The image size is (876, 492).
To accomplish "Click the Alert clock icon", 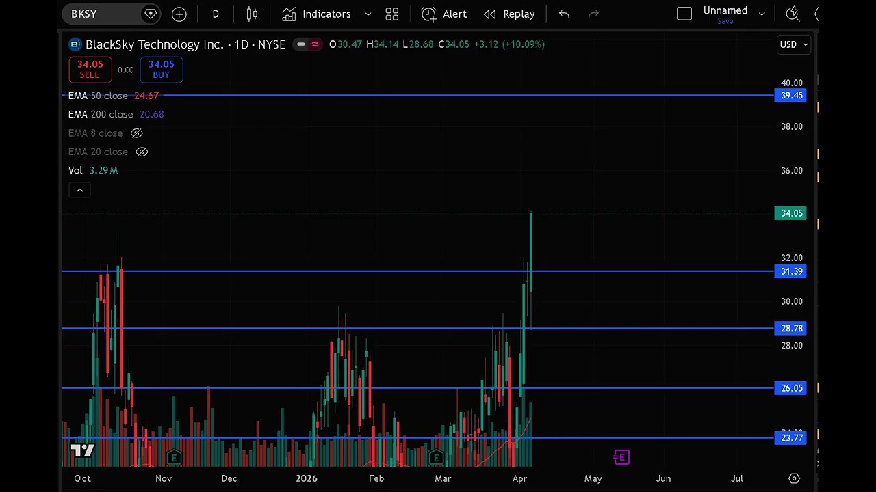I will (x=428, y=14).
